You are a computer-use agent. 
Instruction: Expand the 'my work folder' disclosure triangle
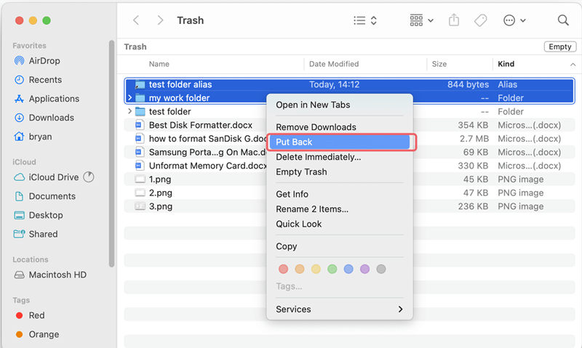[130, 98]
